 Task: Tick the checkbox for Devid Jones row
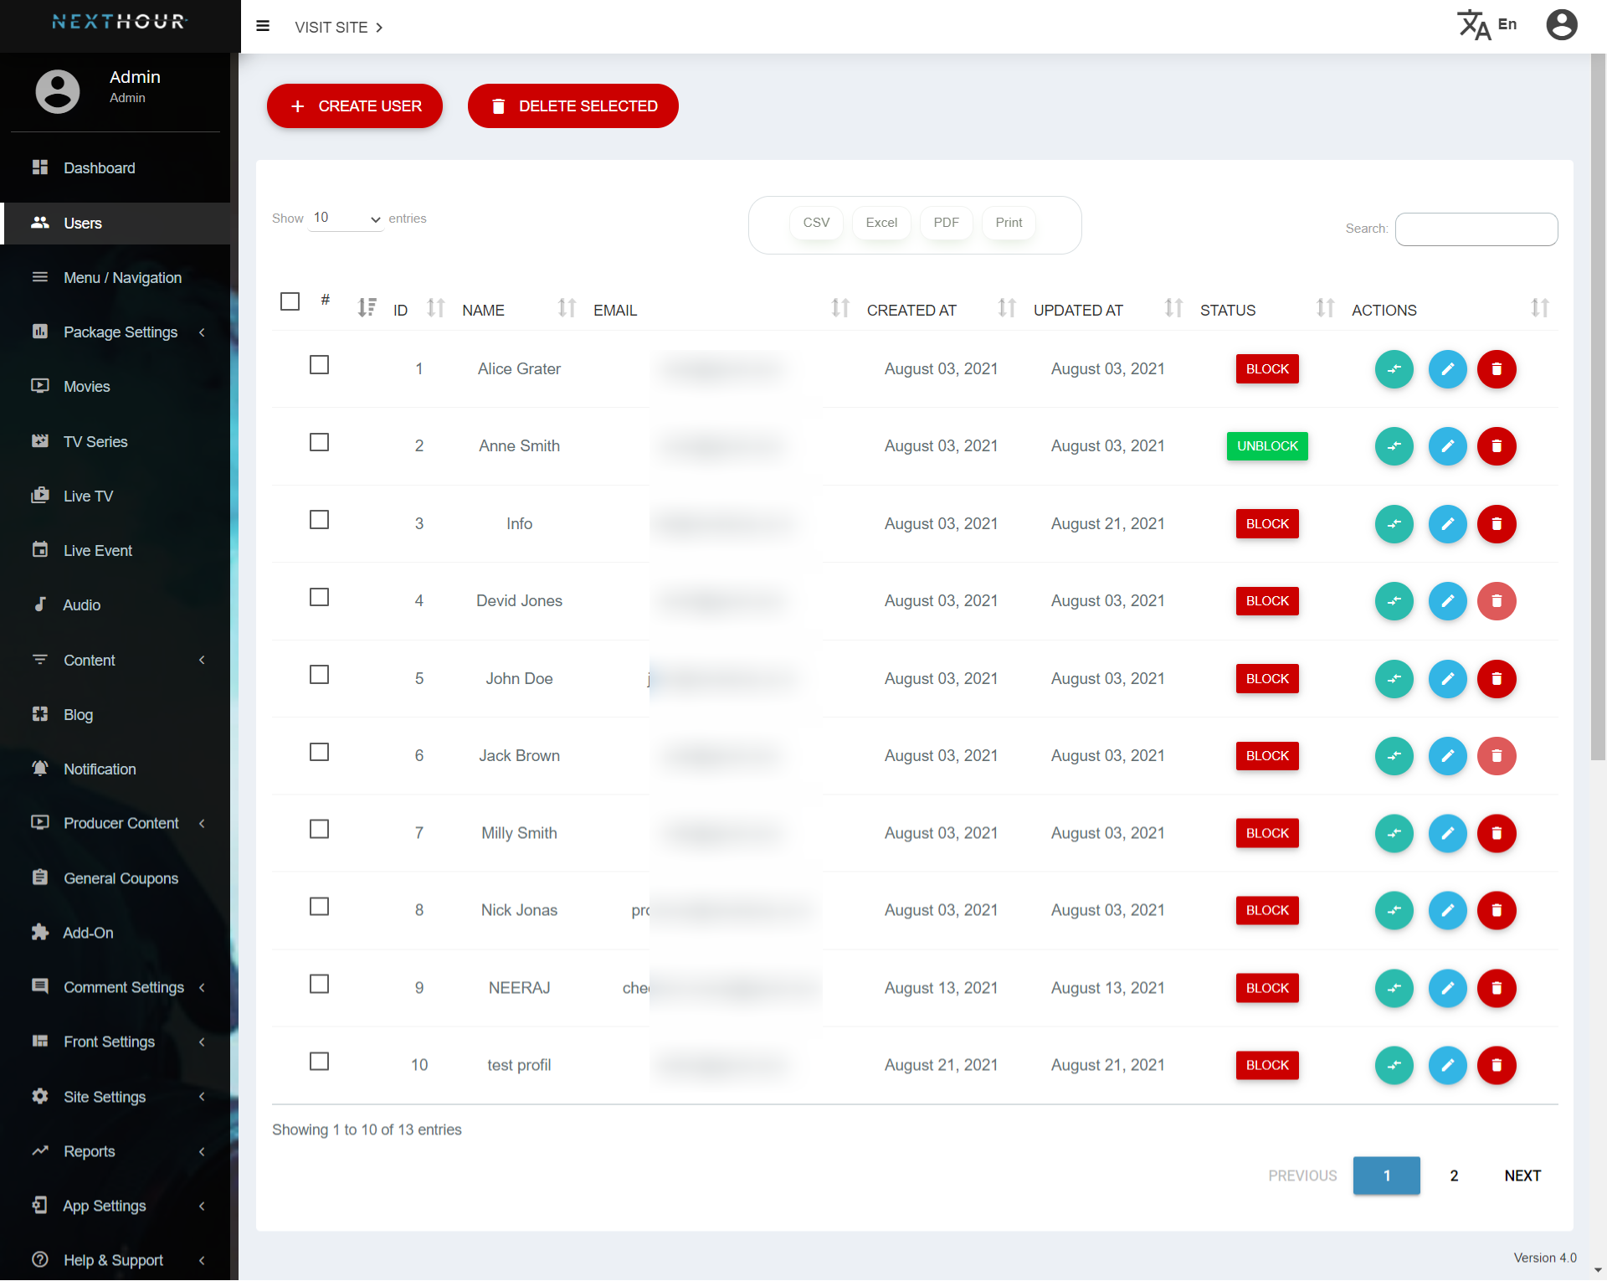(319, 598)
